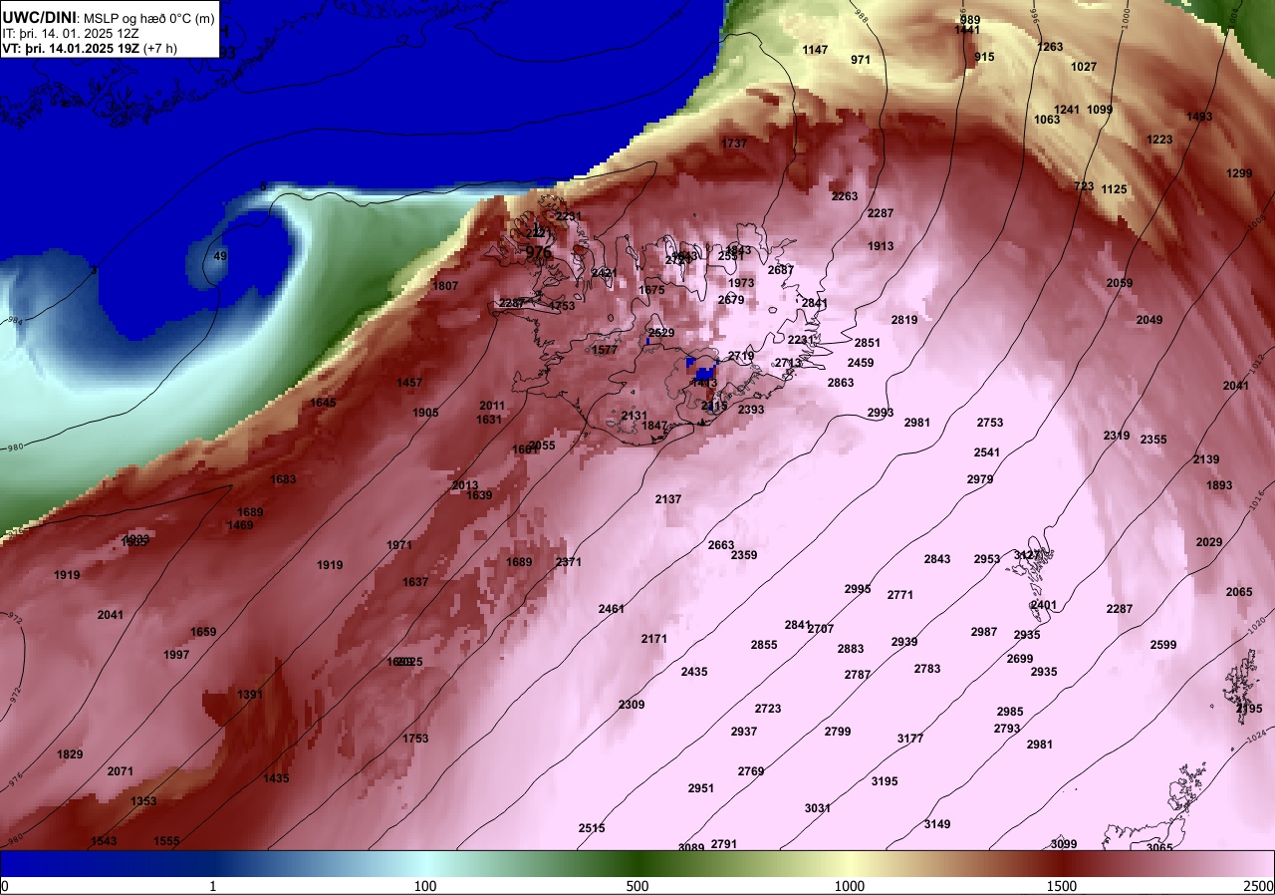Click the map value 2071
The image size is (1275, 895).
[x=121, y=771]
